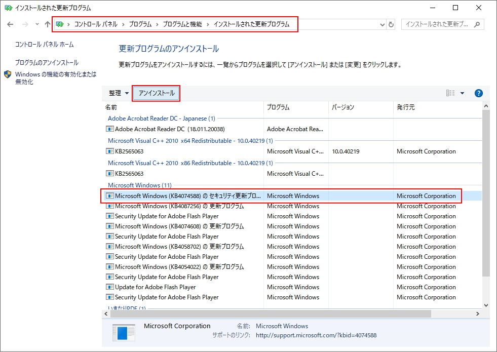This screenshot has height=352, width=497.
Task: Select the KB4087256 update entry
Action: (x=179, y=206)
